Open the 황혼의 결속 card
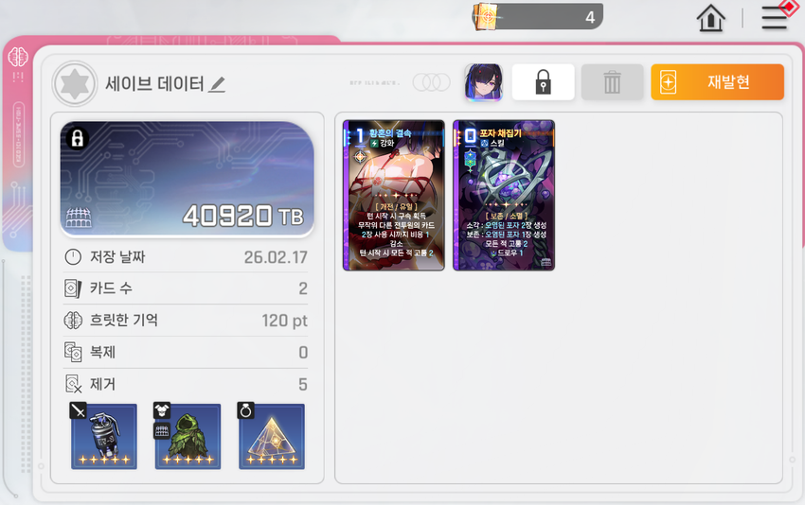The image size is (805, 505). coord(394,196)
